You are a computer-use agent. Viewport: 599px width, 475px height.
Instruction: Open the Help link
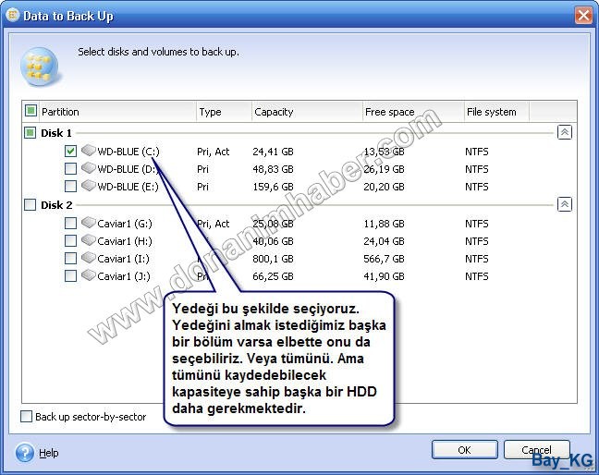point(49,453)
